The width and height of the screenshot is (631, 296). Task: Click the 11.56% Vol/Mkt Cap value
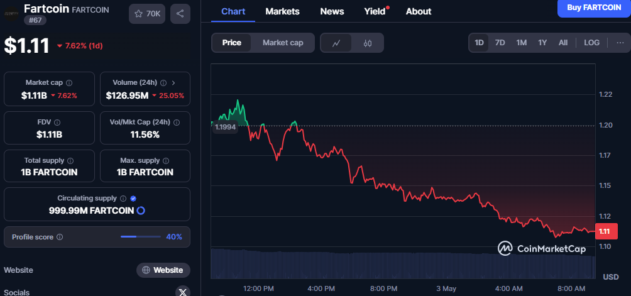(145, 134)
